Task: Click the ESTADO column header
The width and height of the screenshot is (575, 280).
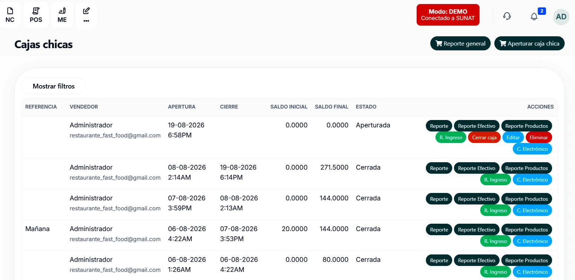Action: click(x=366, y=107)
